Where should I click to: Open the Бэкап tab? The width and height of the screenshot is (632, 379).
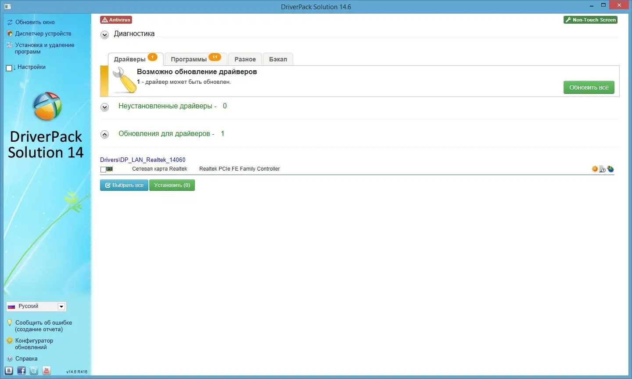point(278,59)
